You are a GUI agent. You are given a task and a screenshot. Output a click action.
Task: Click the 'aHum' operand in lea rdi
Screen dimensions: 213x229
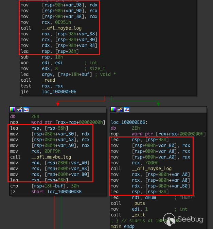click(x=150, y=198)
